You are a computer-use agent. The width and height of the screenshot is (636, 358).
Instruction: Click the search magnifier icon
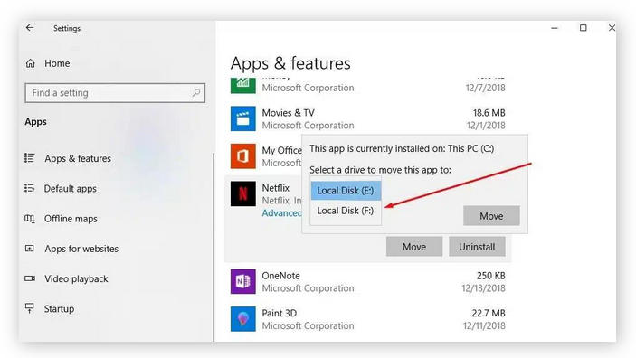196,93
